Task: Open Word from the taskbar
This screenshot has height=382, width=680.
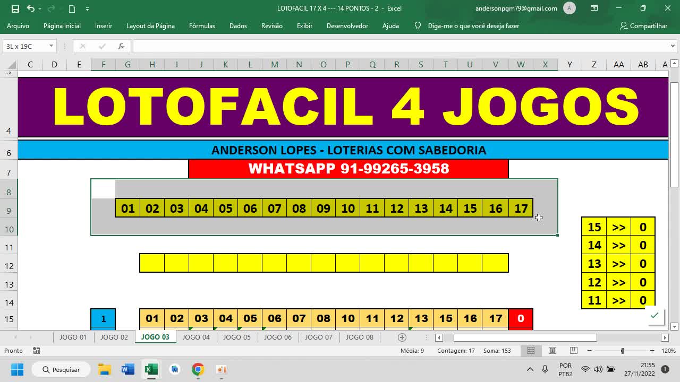Action: [x=128, y=369]
